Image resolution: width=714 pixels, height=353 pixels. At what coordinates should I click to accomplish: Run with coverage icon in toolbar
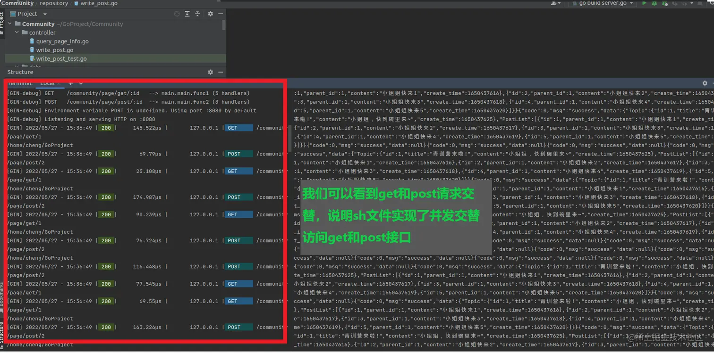coord(665,3)
